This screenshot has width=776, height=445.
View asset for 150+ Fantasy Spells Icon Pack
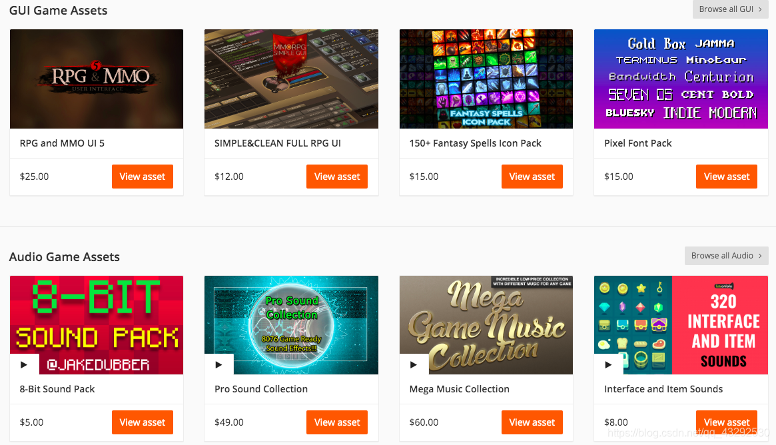[532, 177]
